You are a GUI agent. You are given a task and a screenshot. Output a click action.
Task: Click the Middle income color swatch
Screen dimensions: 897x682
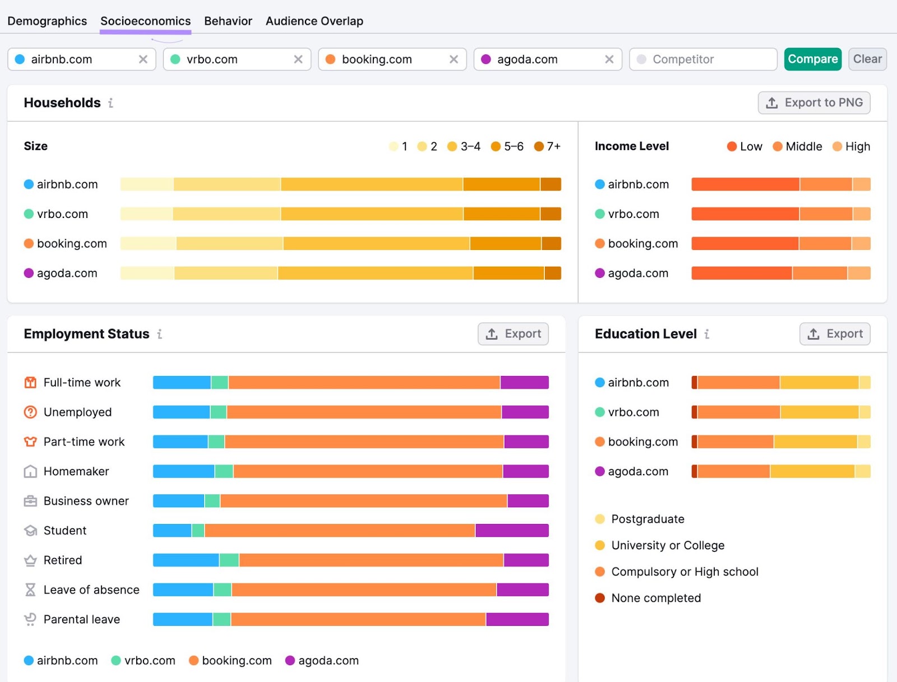[778, 146]
